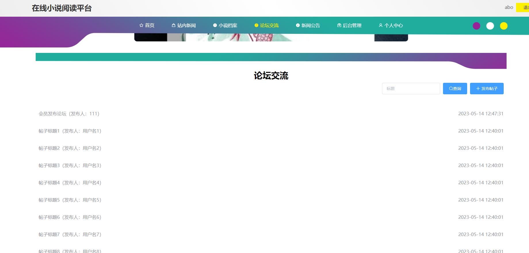The image size is (529, 253).
Task: Open post 帖子标题3（发布人：用户名3）
Action: pyautogui.click(x=70, y=165)
